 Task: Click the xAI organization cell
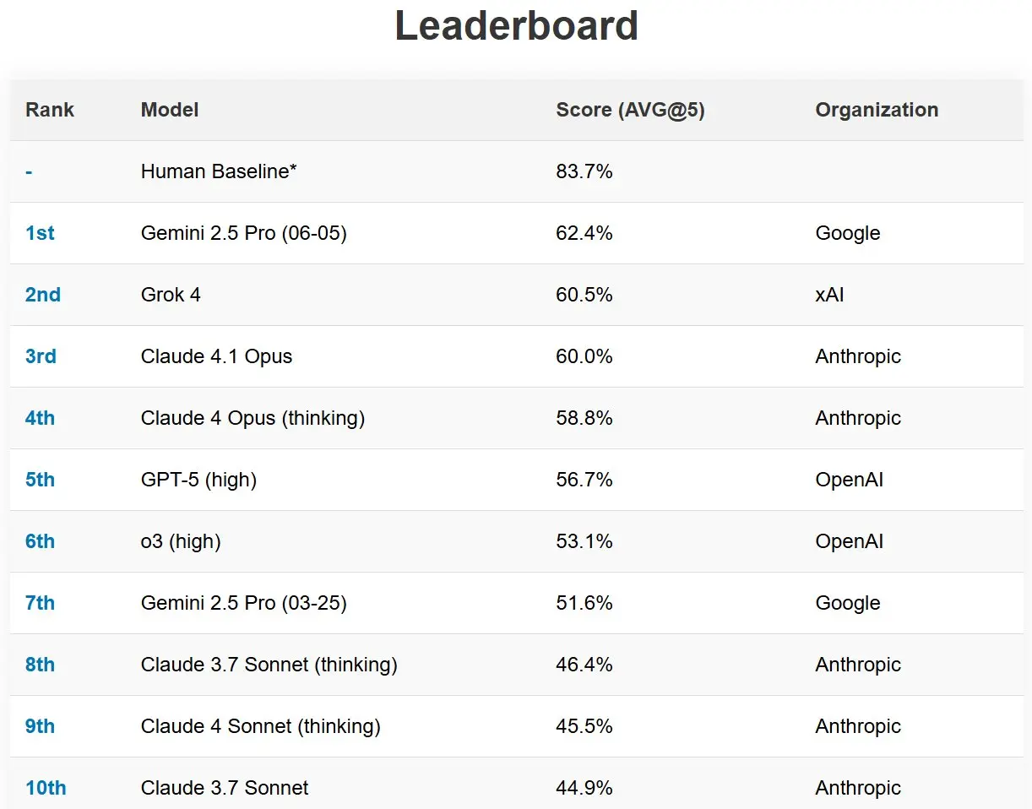[x=829, y=295]
